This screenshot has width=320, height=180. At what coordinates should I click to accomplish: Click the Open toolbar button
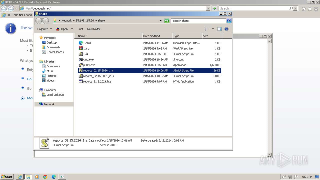(62, 29)
